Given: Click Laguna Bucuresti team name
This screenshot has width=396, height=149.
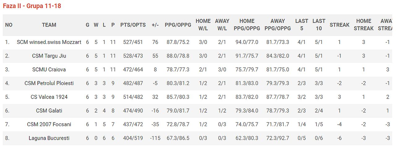Looking at the screenshot, I should [49, 138].
